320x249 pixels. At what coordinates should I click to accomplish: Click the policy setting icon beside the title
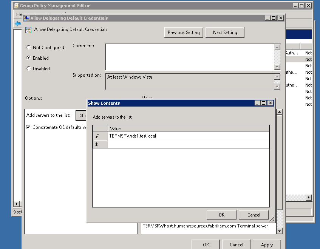pos(28,30)
